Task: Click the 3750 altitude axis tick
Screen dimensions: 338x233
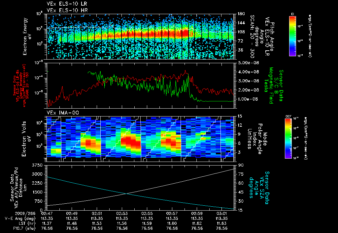Action: pyautogui.click(x=37, y=165)
